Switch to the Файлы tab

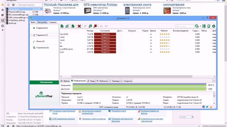tap(65, 81)
